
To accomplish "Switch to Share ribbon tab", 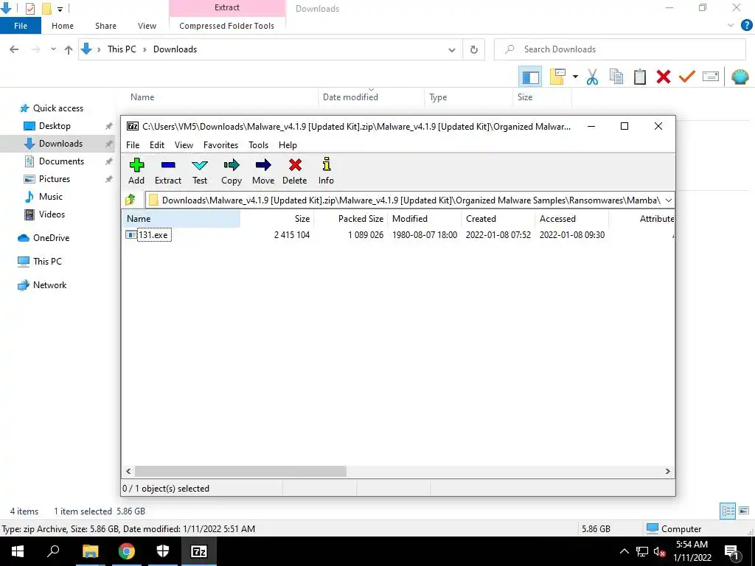I will coord(105,26).
